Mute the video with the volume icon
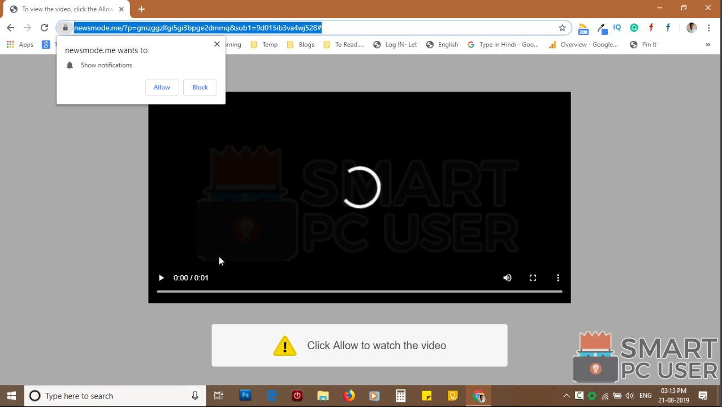This screenshot has height=407, width=722. pos(507,277)
